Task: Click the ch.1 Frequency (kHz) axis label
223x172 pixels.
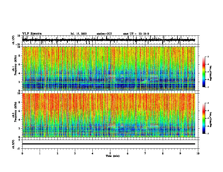Action: [x=14, y=65]
